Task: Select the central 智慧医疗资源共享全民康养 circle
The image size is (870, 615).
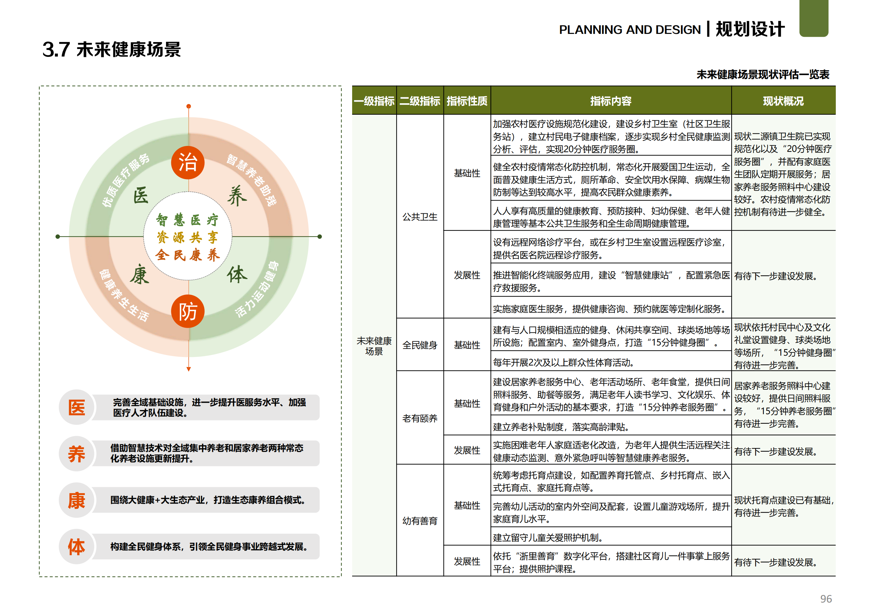Action: tap(188, 237)
